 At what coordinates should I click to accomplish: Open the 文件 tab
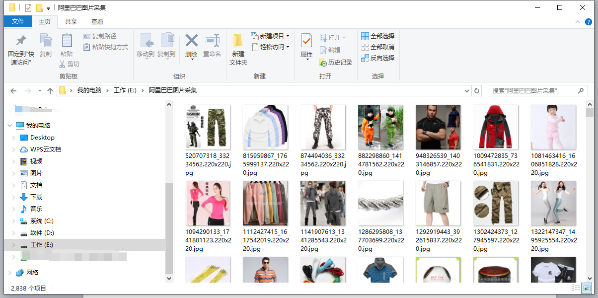tap(18, 21)
